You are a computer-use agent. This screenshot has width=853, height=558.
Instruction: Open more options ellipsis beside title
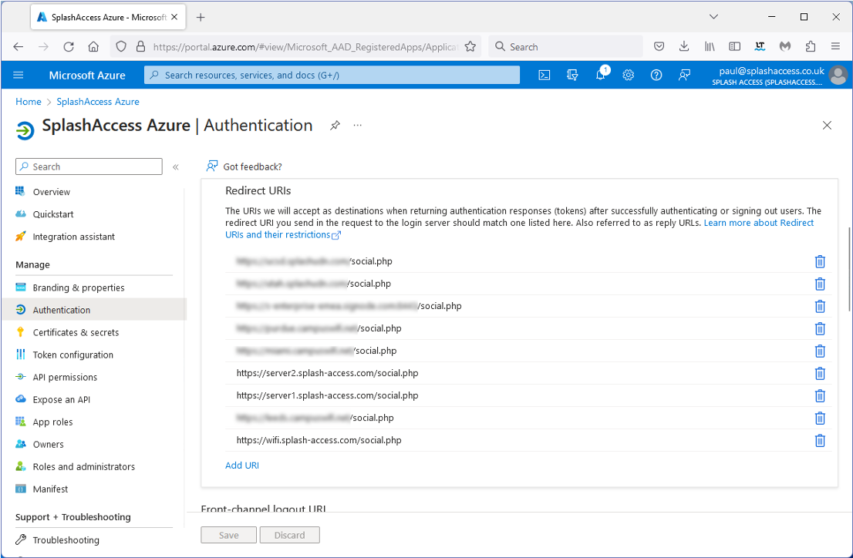coord(357,126)
